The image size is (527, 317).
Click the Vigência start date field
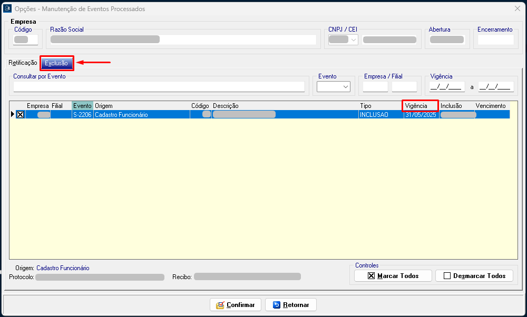pyautogui.click(x=447, y=87)
